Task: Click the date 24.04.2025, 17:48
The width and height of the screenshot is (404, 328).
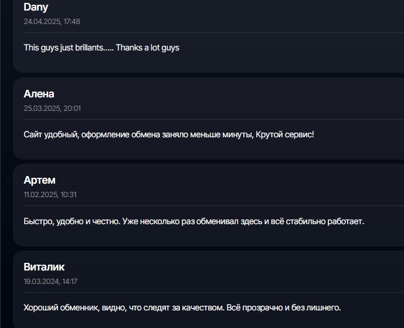Action: [52, 22]
